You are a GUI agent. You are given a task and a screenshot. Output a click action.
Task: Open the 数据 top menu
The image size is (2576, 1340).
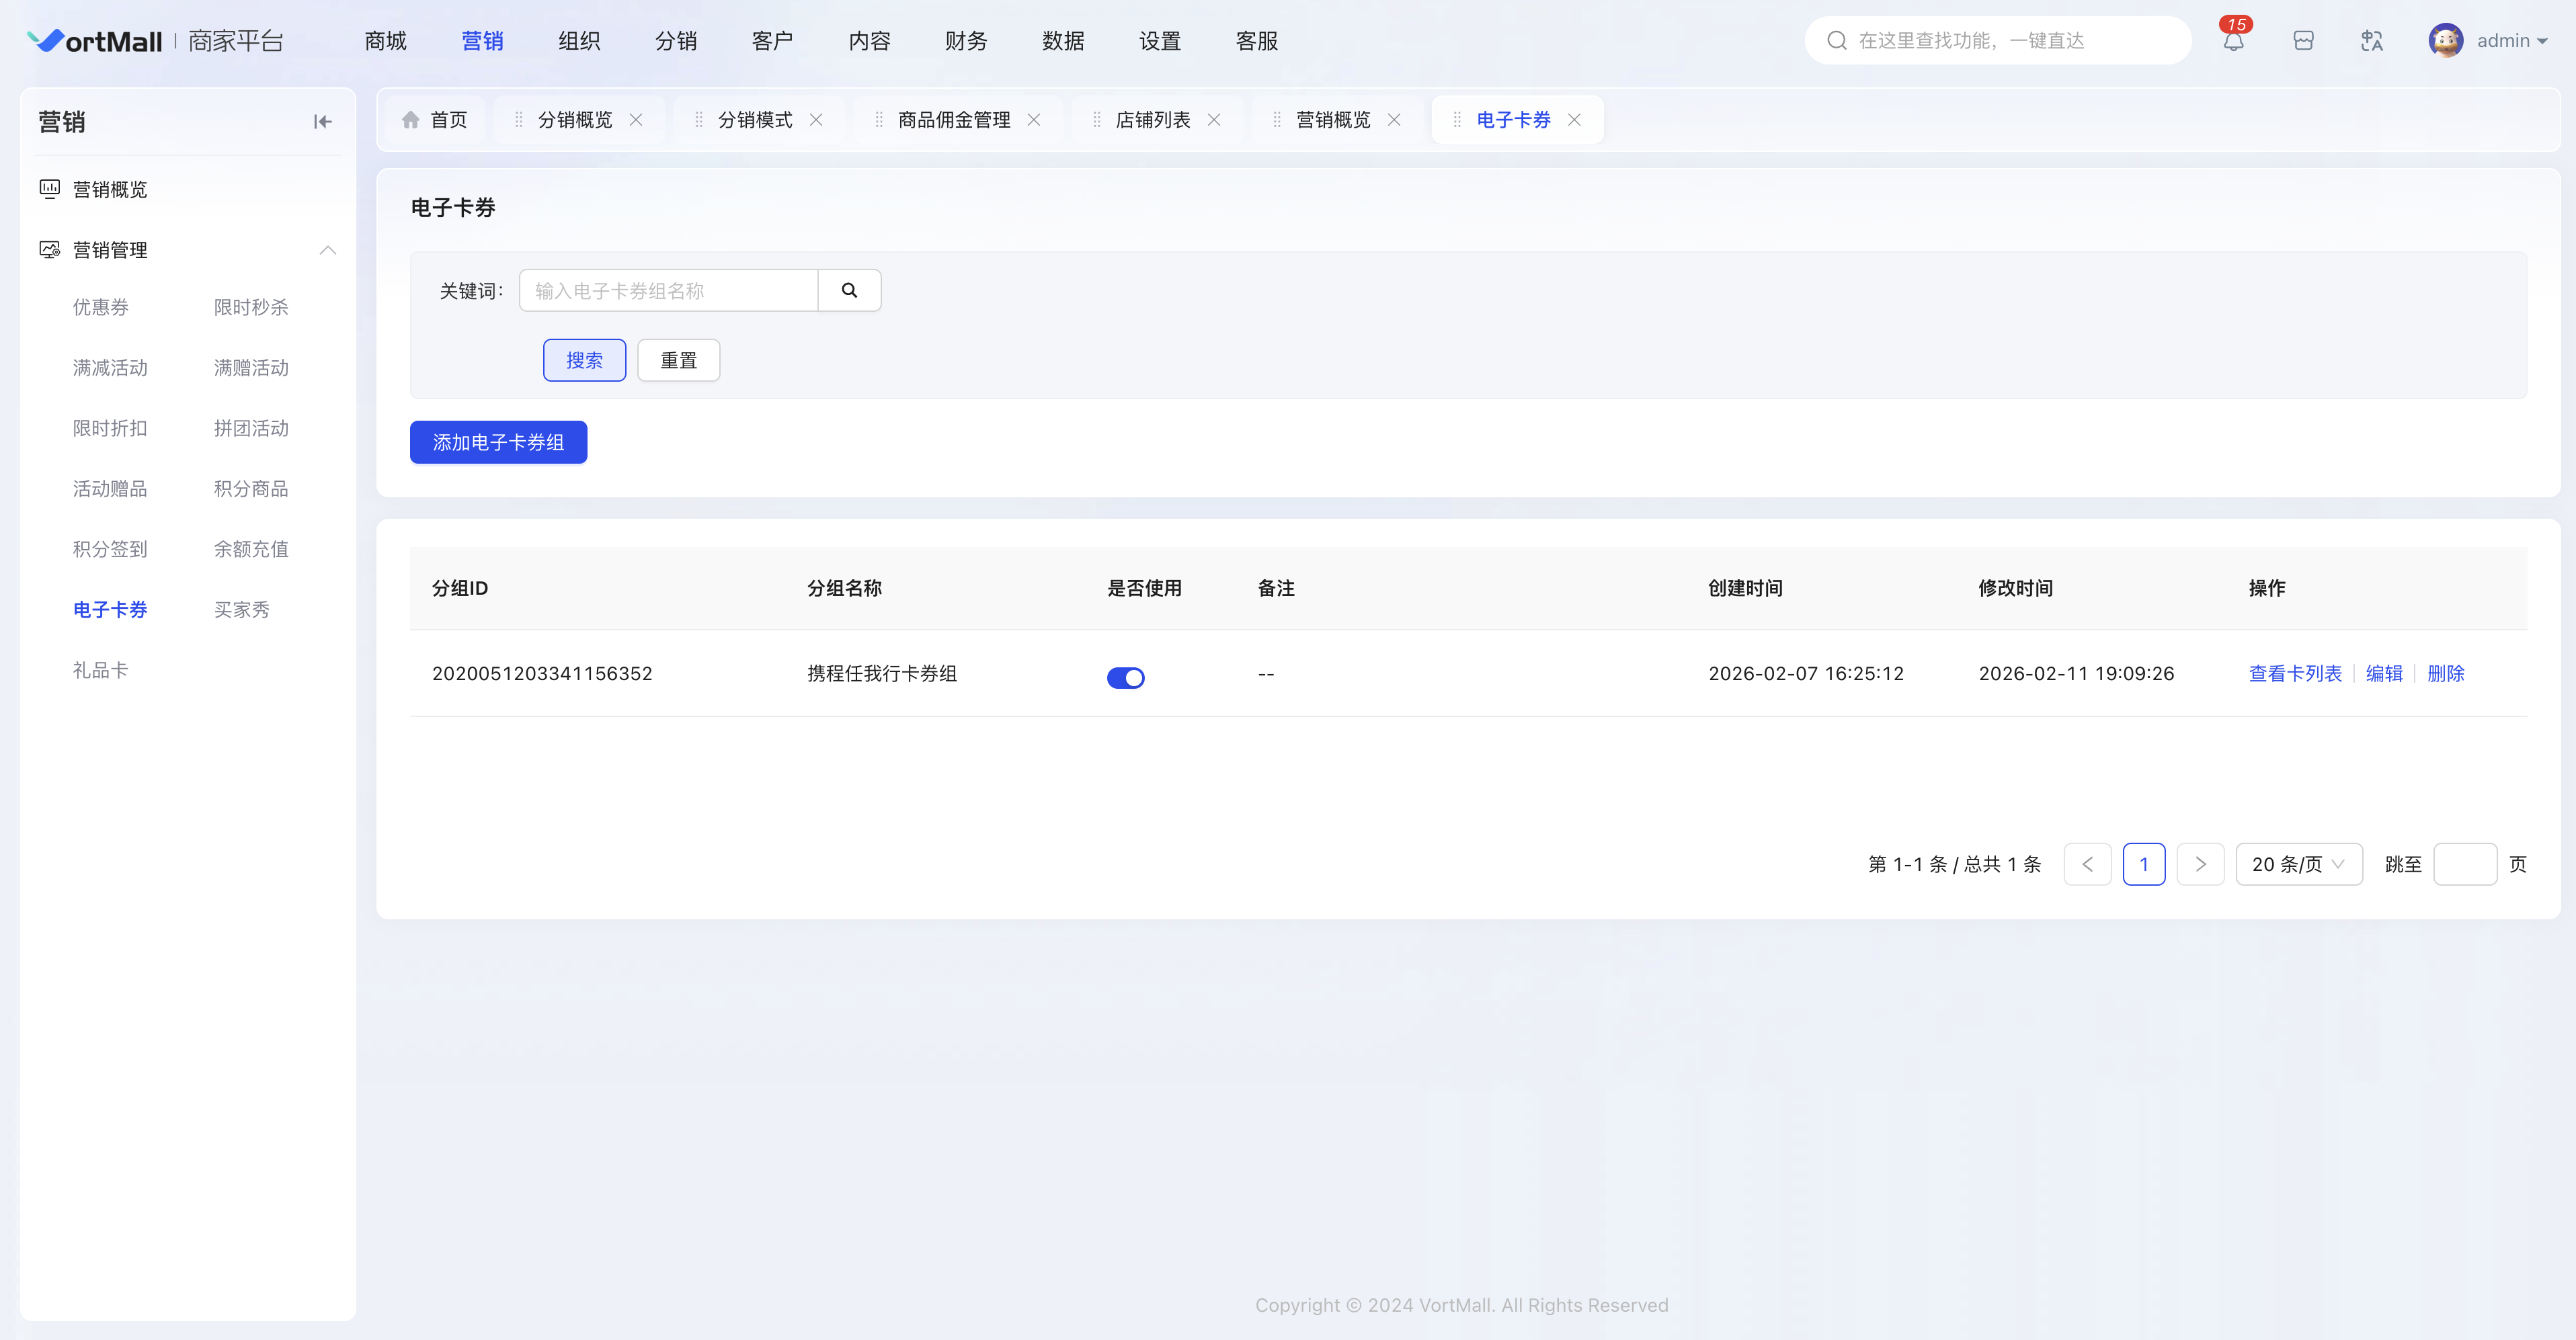(x=1063, y=41)
